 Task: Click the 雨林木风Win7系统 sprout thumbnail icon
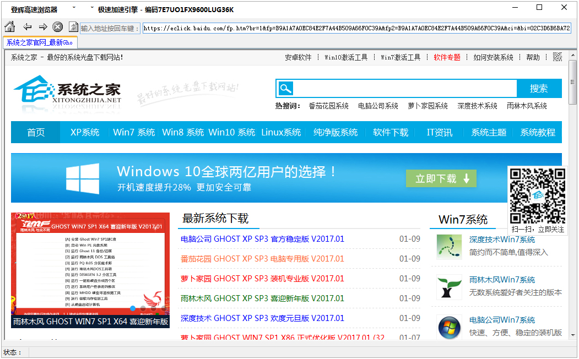click(x=448, y=287)
